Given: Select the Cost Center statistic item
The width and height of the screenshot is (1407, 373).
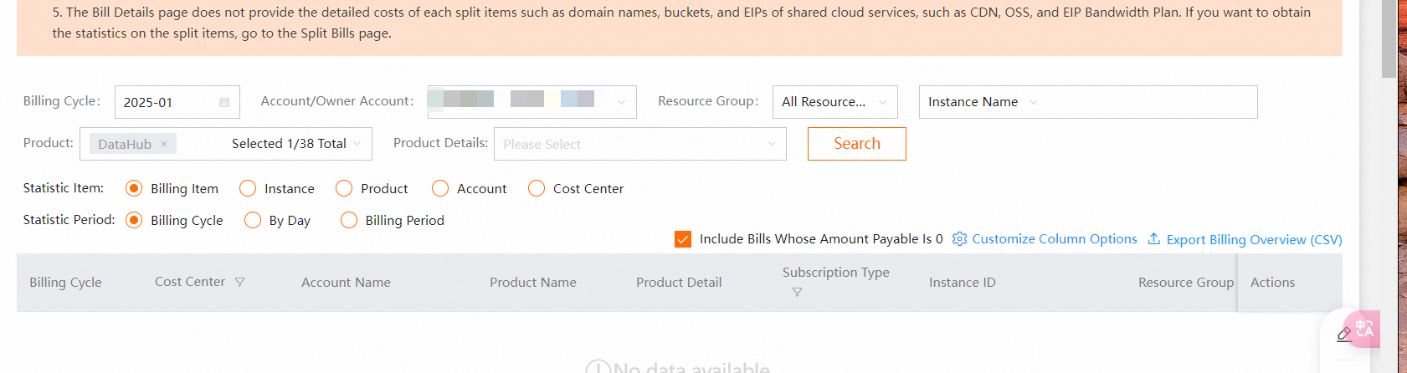Looking at the screenshot, I should click(x=537, y=189).
